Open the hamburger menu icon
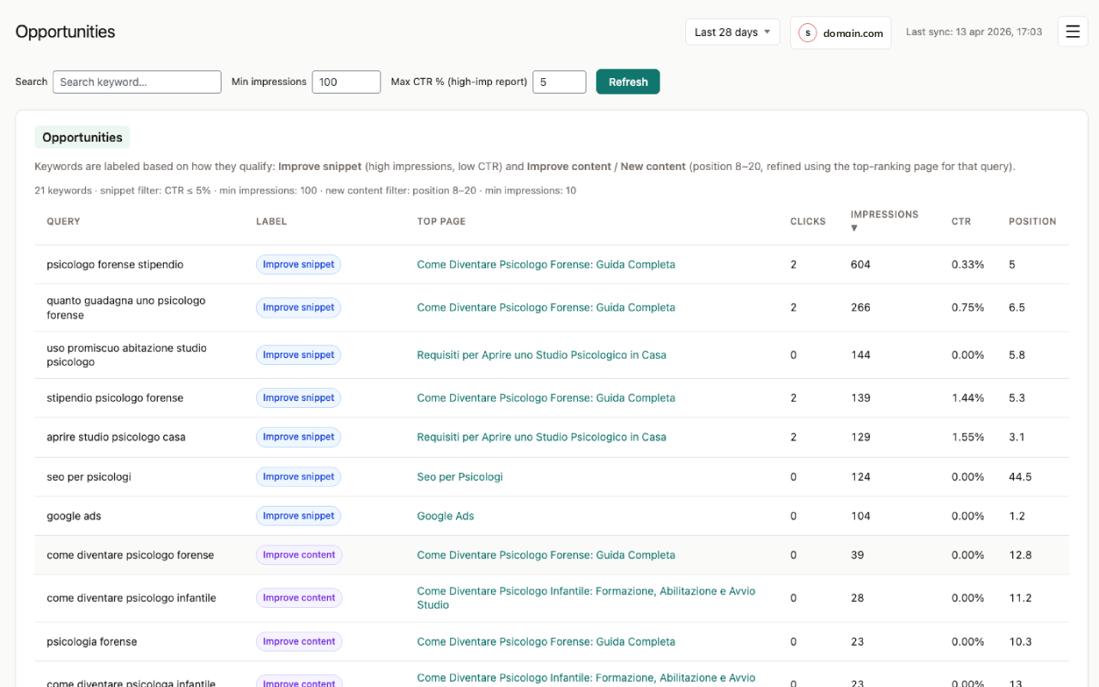 point(1072,32)
